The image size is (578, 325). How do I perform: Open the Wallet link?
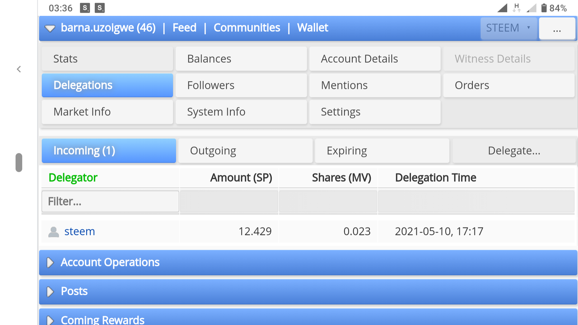(x=312, y=28)
